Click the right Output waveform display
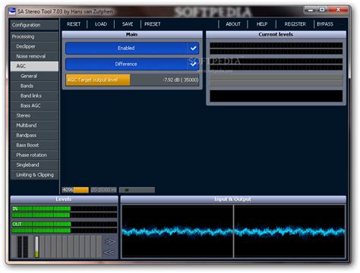The height and width of the screenshot is (273, 360). 289,231
